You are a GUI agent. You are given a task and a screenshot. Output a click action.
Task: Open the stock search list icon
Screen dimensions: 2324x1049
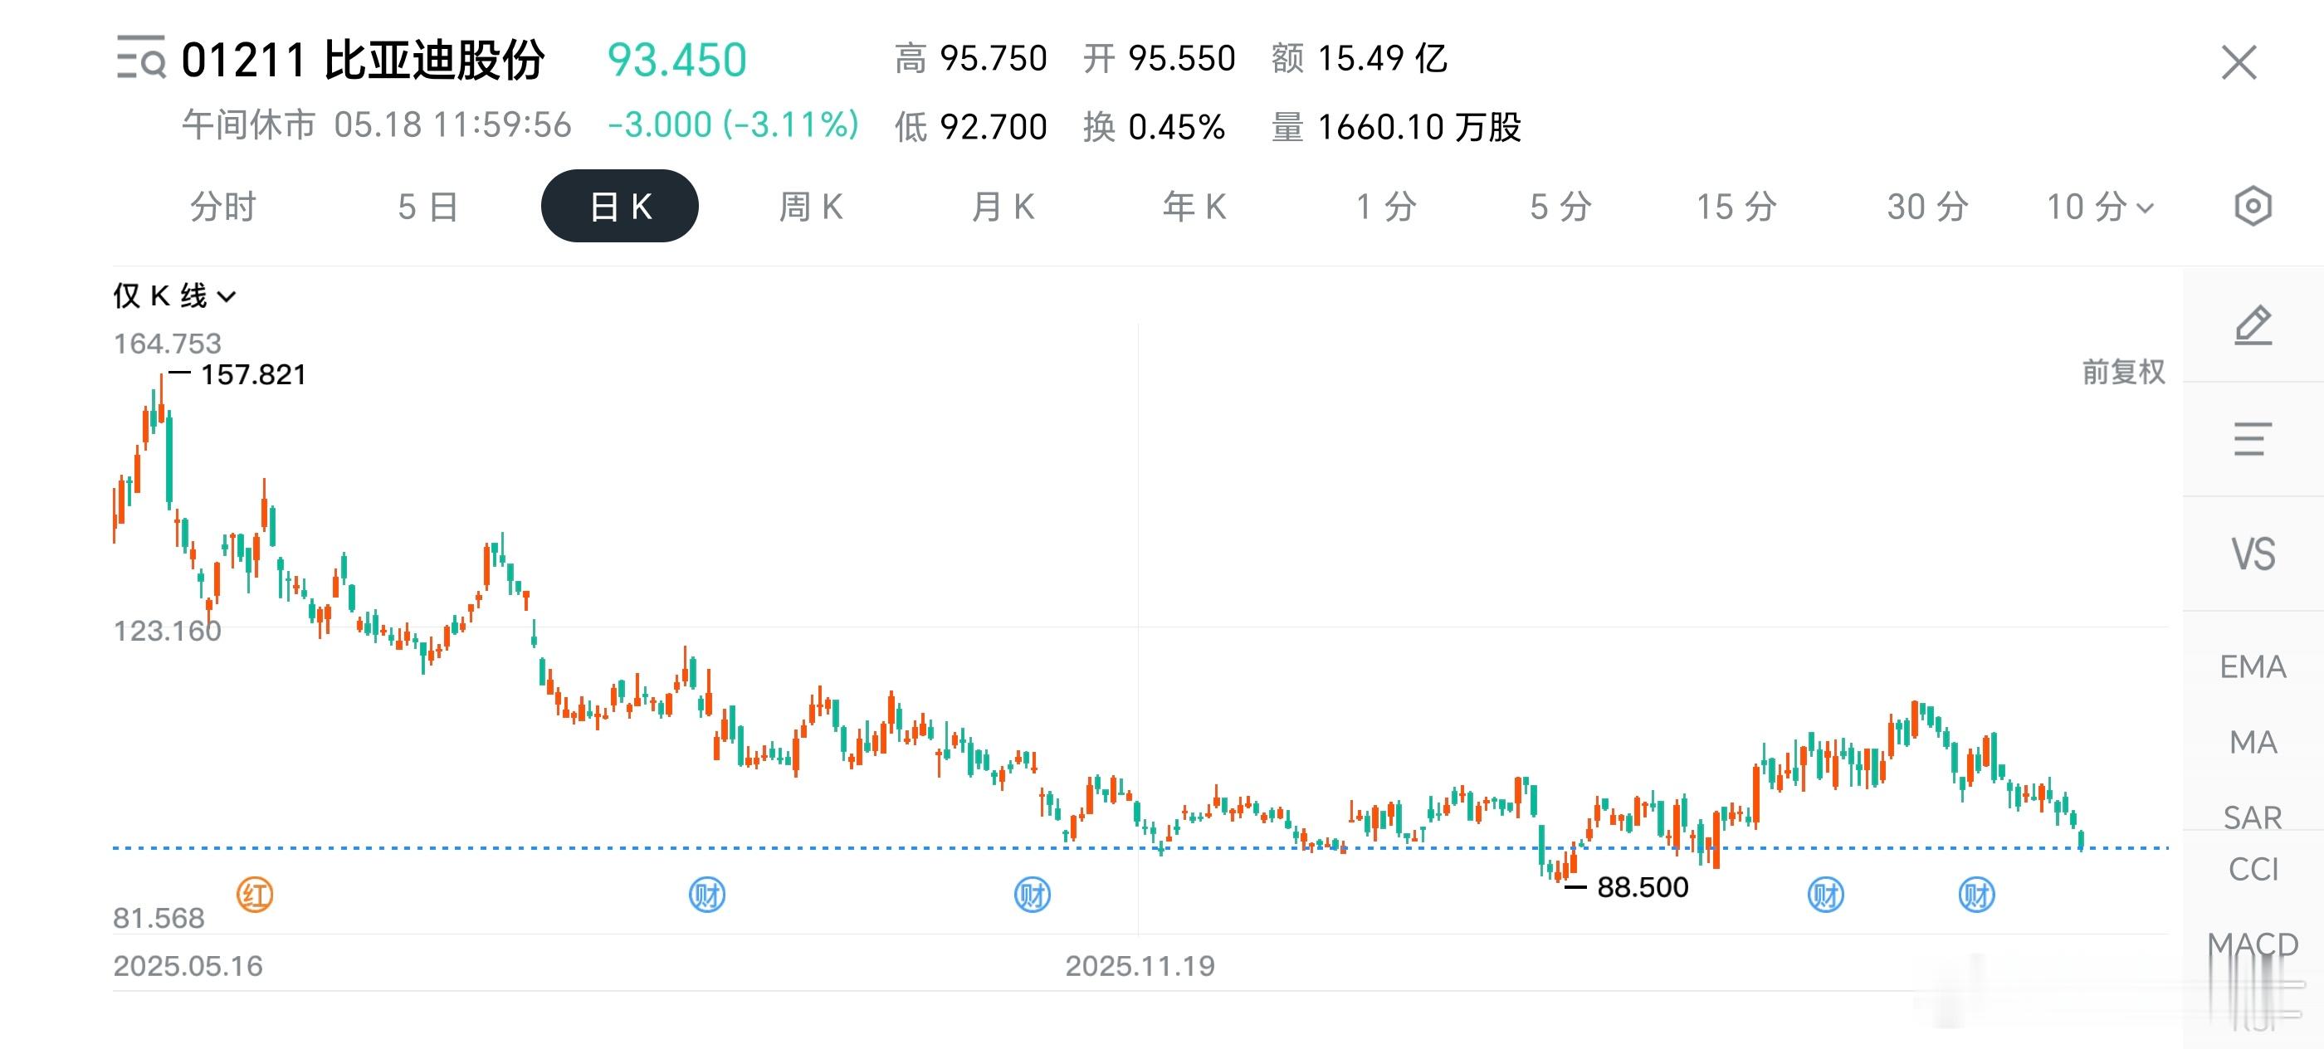[x=141, y=59]
